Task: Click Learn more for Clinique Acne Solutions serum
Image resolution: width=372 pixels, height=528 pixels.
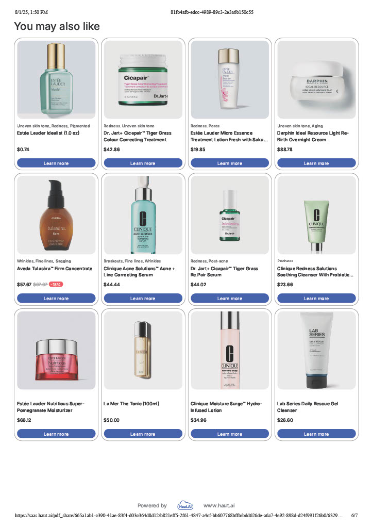Action: pos(143,299)
